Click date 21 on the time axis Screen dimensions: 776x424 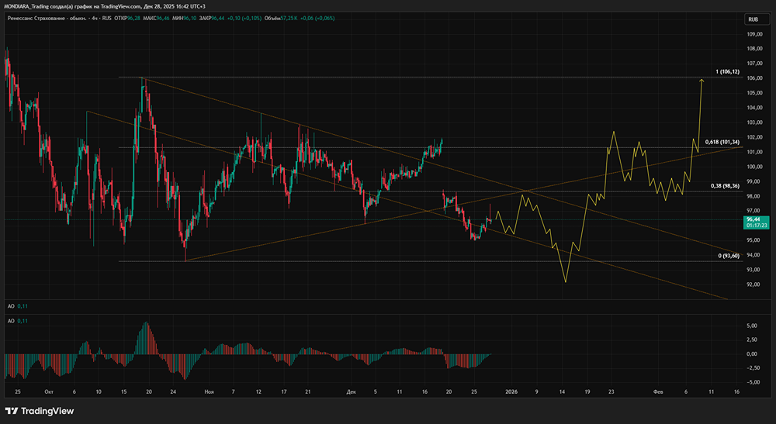click(308, 392)
